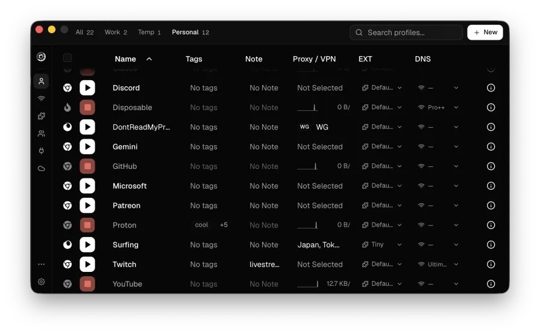Click the WG proxy on DontReadMyPr… row

click(x=313, y=127)
